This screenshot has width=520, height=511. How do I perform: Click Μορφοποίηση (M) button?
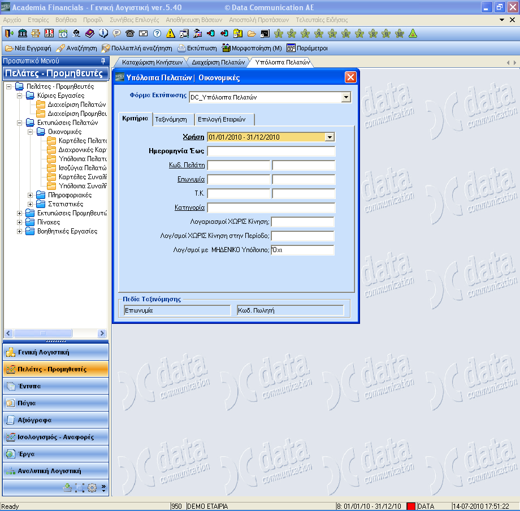click(252, 49)
